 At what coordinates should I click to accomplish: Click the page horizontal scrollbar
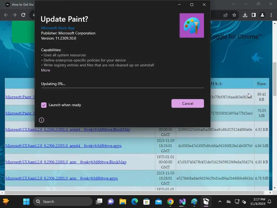click(x=134, y=193)
